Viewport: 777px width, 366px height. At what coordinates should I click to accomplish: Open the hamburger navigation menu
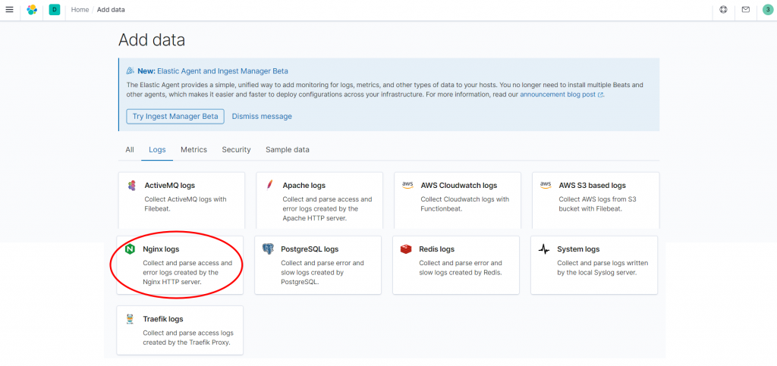[x=9, y=9]
